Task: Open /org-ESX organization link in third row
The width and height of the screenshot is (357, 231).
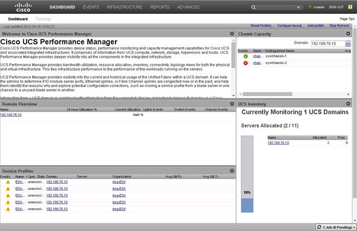Action: tap(119, 195)
